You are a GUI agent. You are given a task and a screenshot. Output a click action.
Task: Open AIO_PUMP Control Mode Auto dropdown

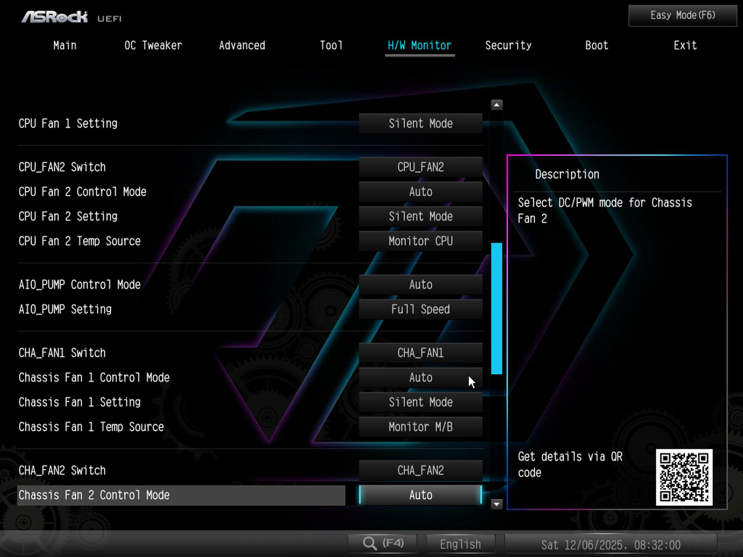tap(420, 285)
